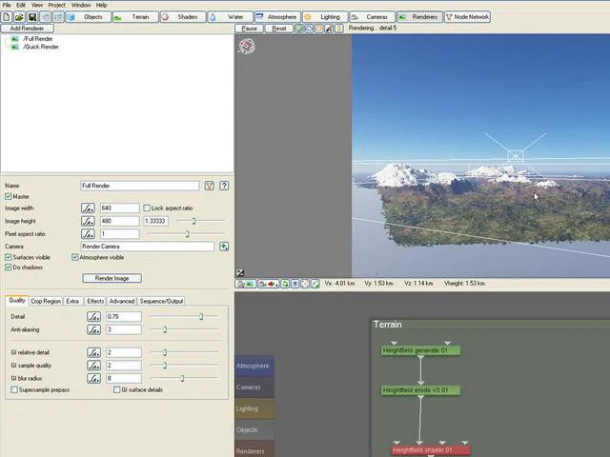This screenshot has width=610, height=457.
Task: Disable the Do shadows checkbox
Action: pos(9,268)
